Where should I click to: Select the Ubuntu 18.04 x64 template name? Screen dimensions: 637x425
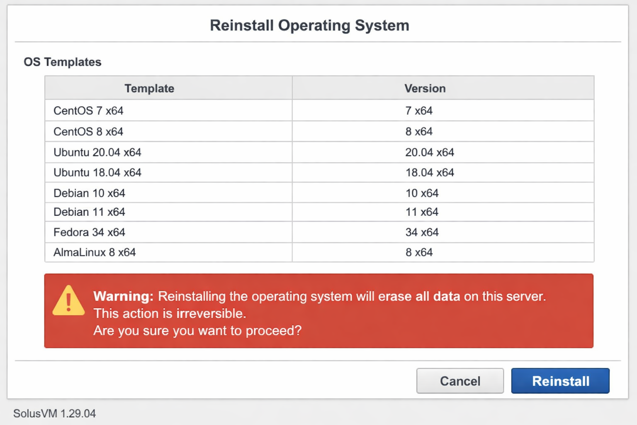tap(97, 172)
